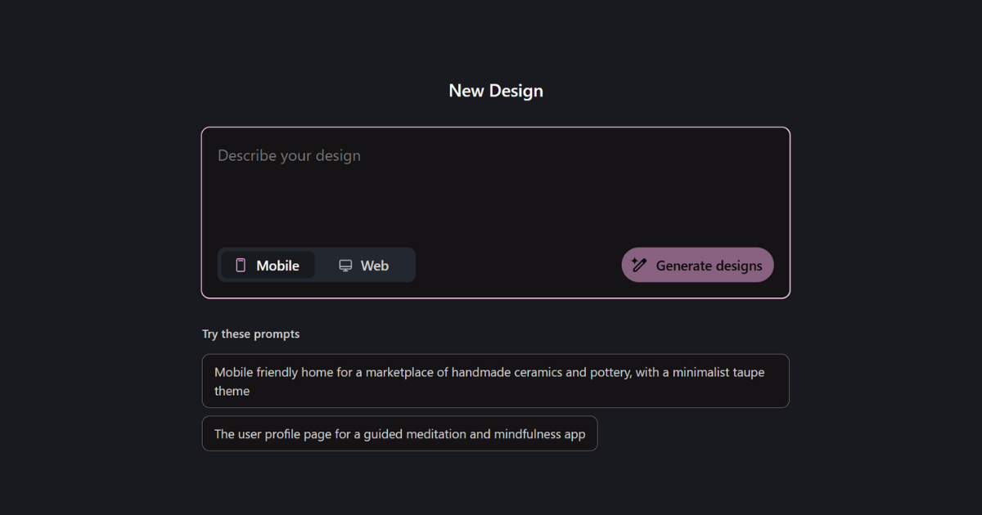The height and width of the screenshot is (515, 982).
Task: Click the word "theme" in the ceramics prompt
Action: click(x=232, y=392)
